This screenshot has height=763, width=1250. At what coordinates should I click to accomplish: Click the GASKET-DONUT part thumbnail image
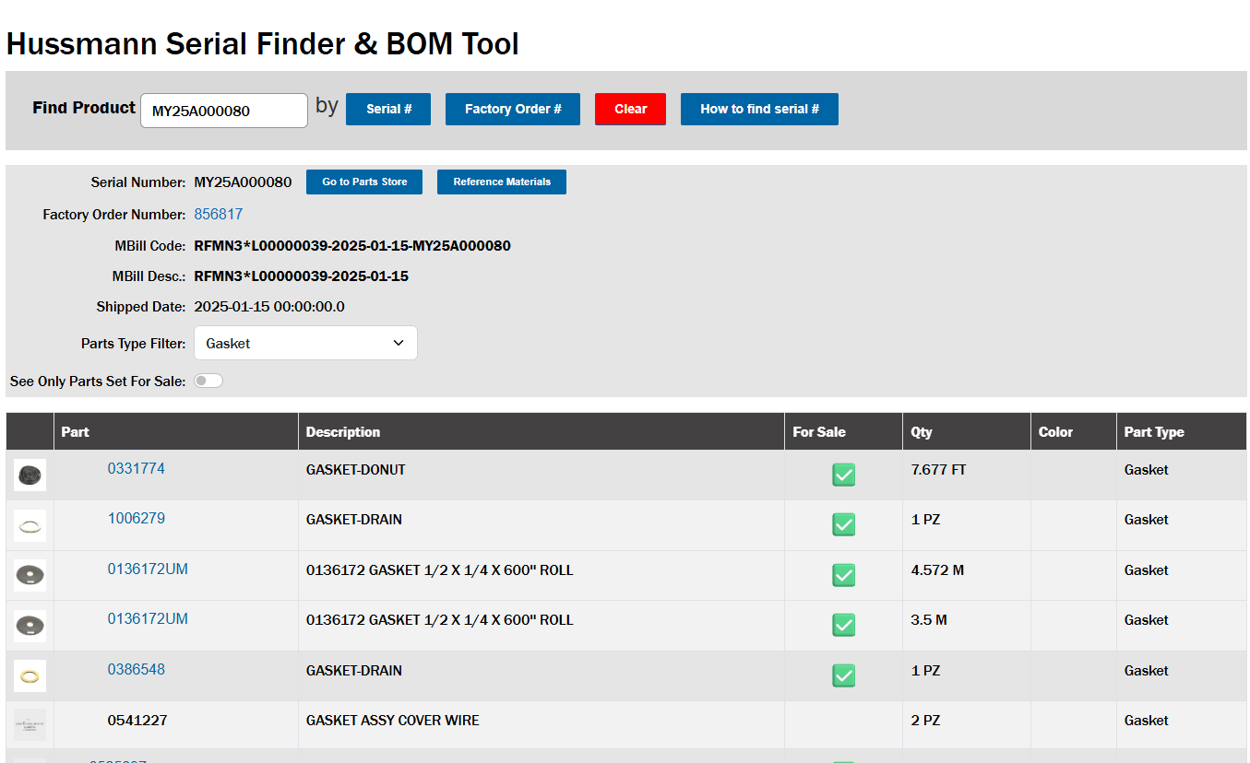point(30,475)
